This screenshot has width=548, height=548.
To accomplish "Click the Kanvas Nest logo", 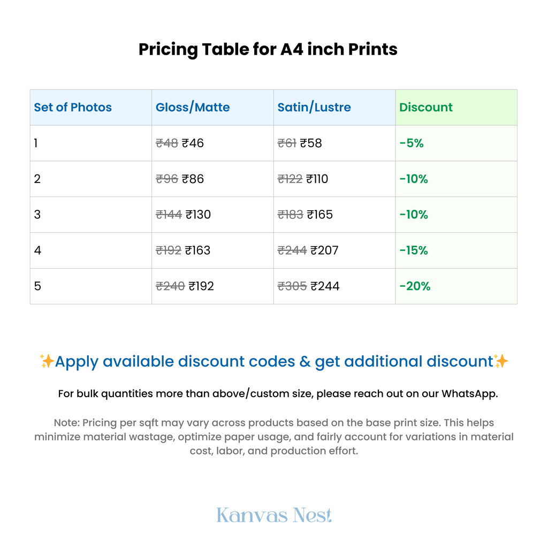I will coord(273,515).
